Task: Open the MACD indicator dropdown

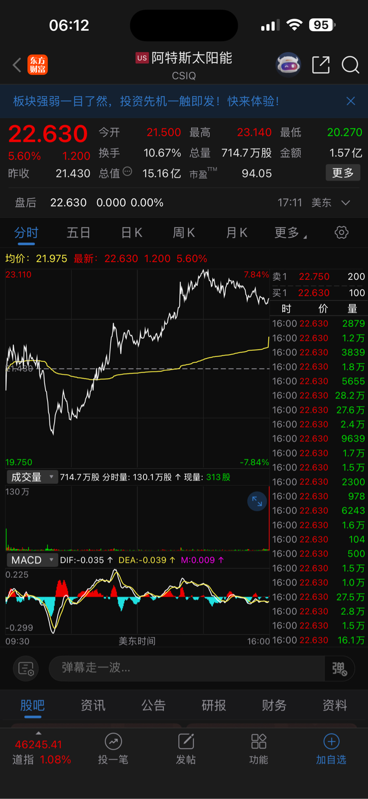Action: point(32,560)
